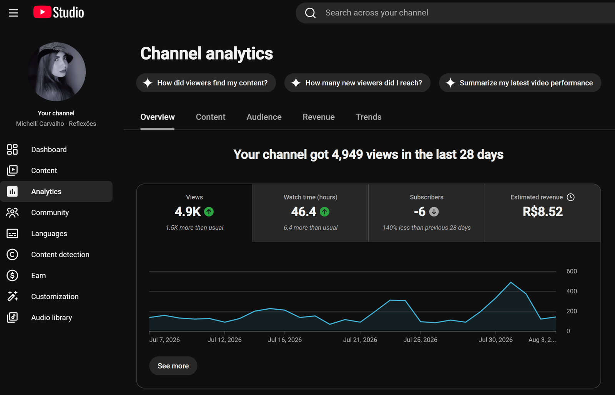The height and width of the screenshot is (395, 615).
Task: Open Dashboard from the sidebar icon
Action: 12,149
